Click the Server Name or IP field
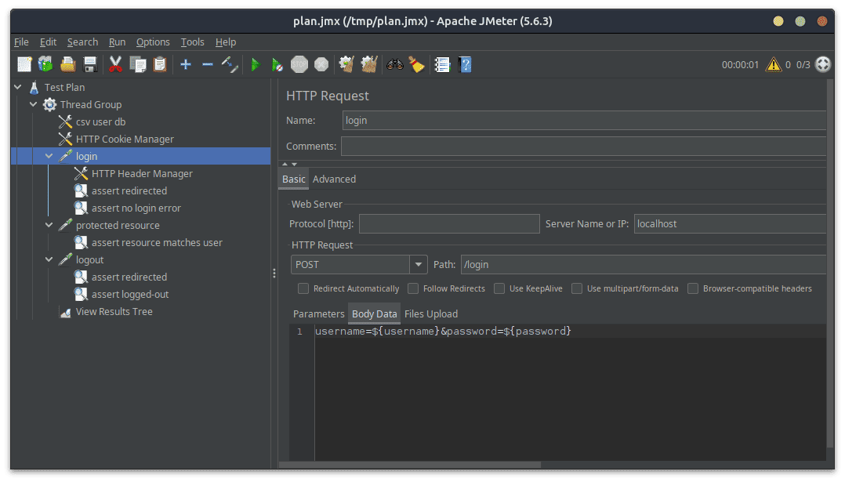The width and height of the screenshot is (845, 482). pos(729,224)
